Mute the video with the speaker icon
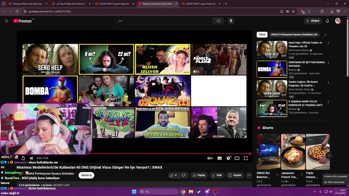The image size is (349, 196). [31, 158]
